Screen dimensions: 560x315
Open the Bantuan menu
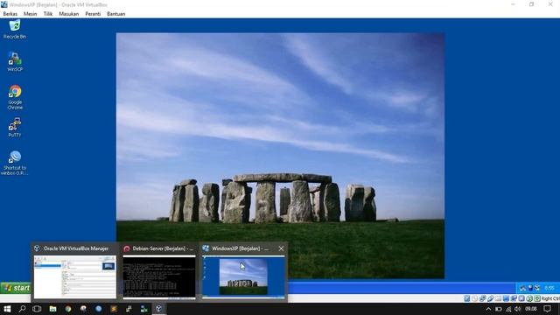[x=116, y=14]
